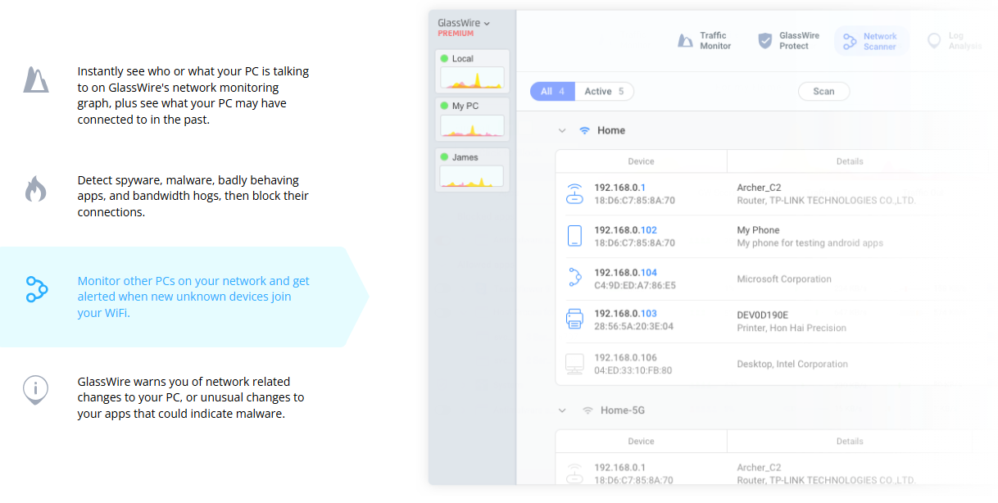
Task: Click the 'Detect spyware, malware' feature text
Action: (193, 196)
